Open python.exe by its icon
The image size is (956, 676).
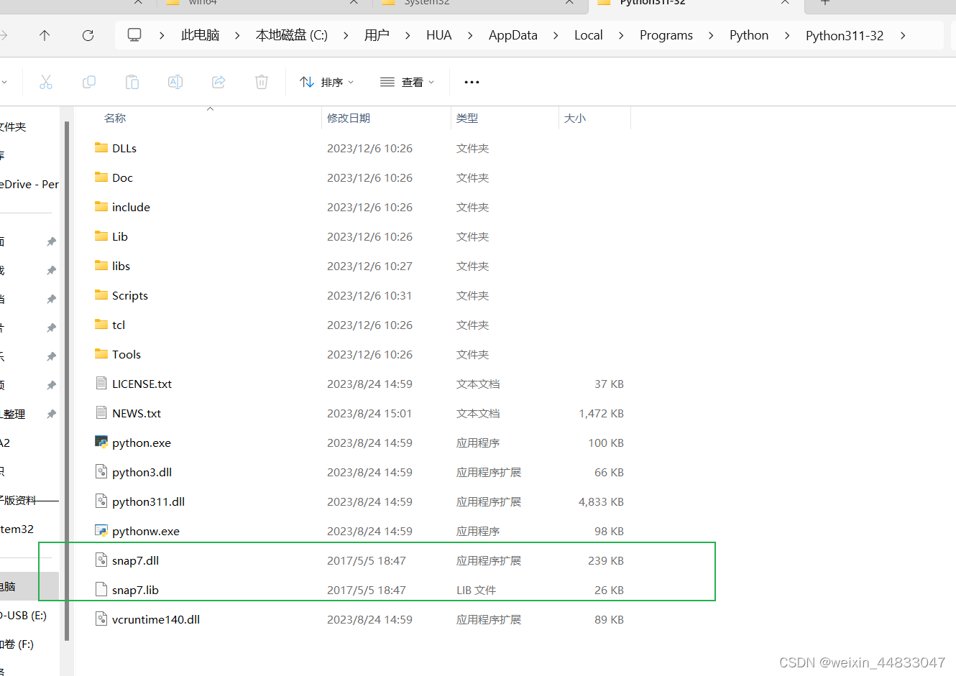[101, 443]
